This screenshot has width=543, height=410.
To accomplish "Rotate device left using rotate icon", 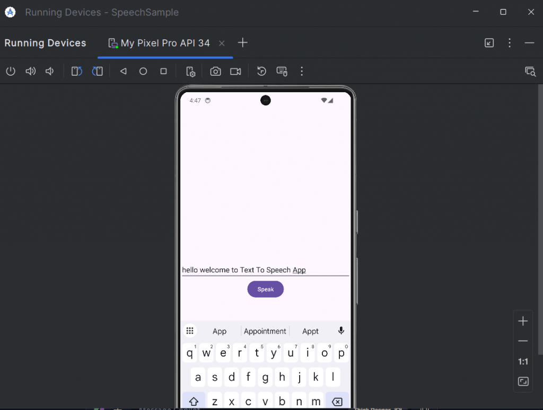I will tap(77, 72).
